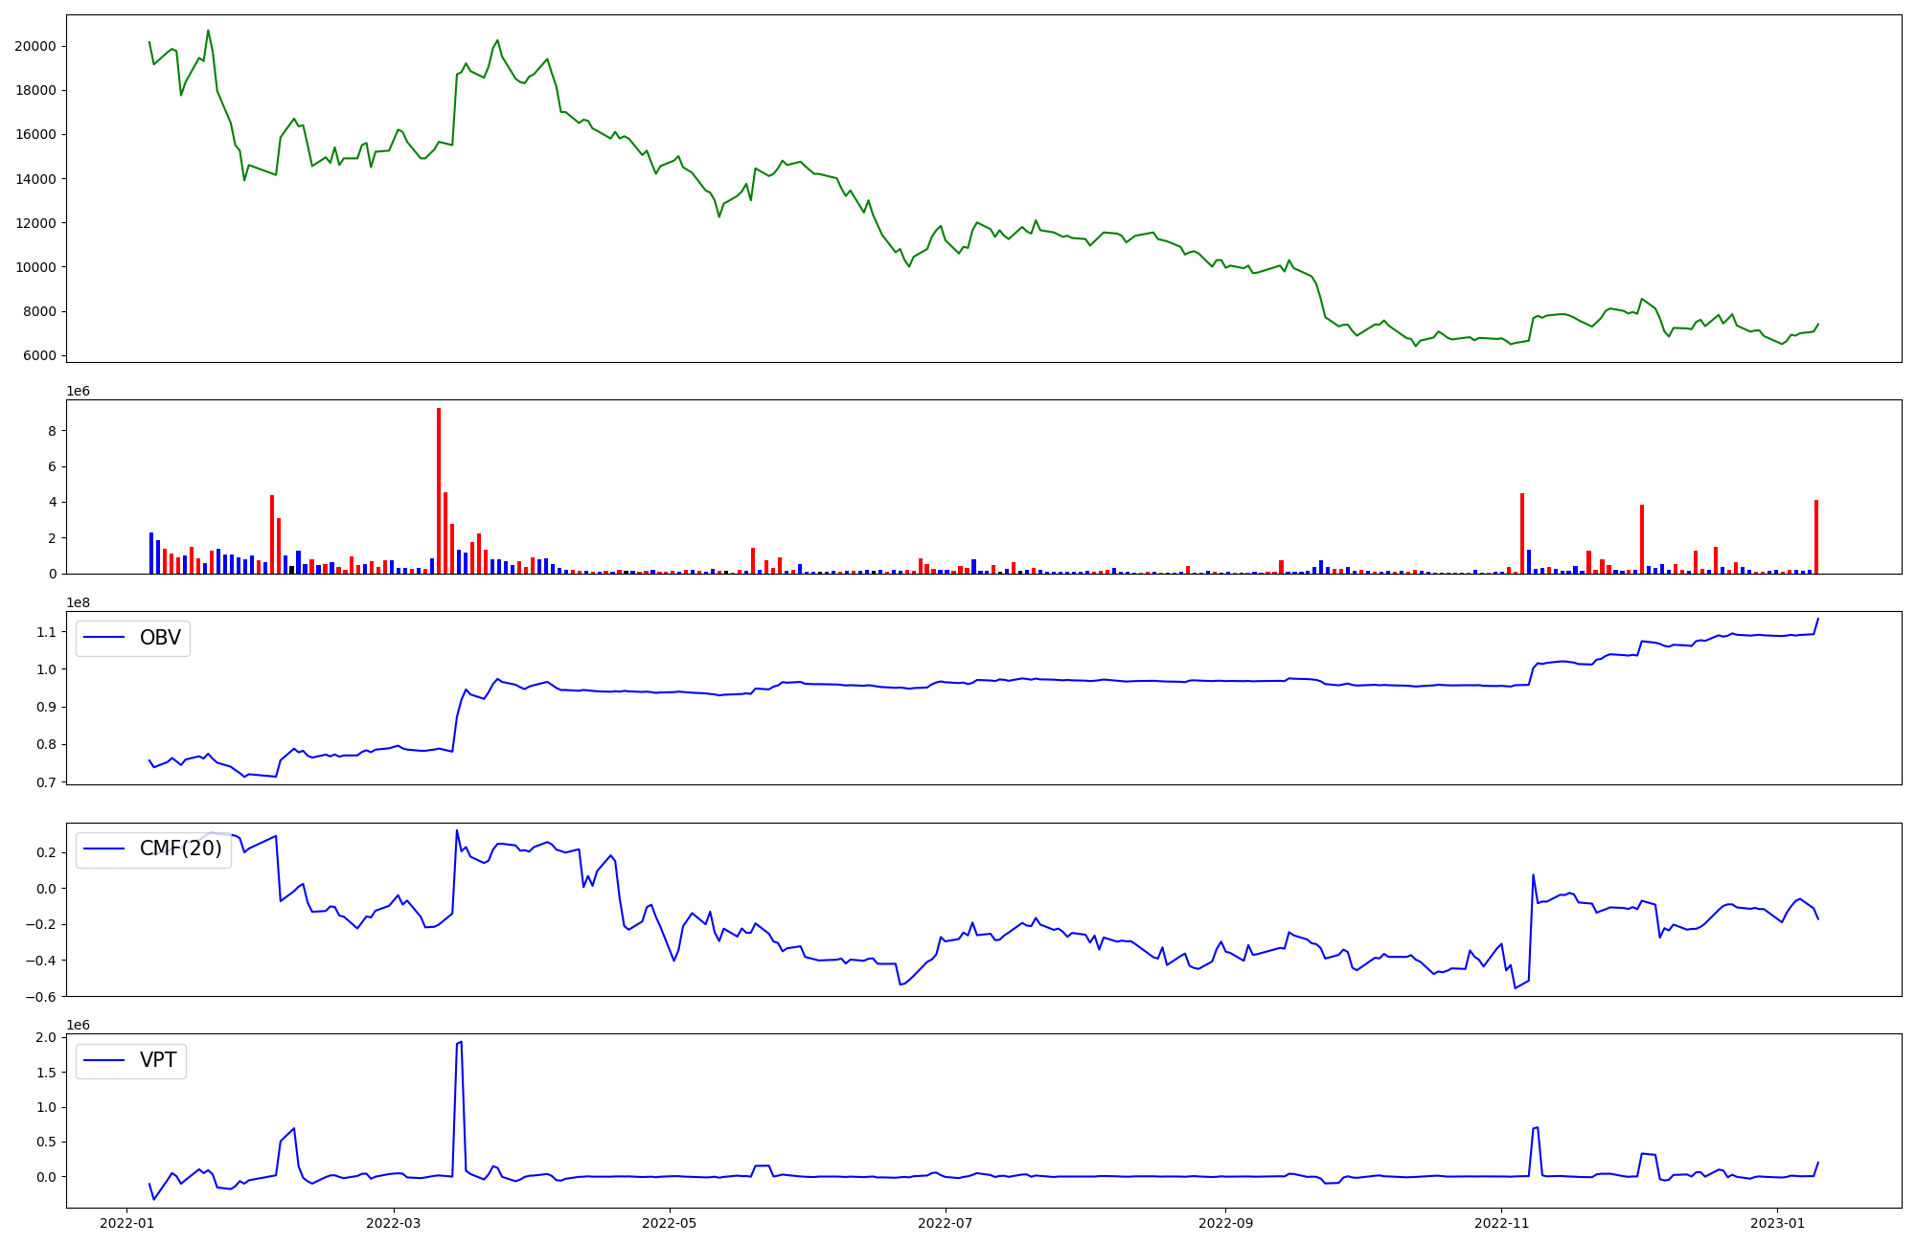Click the OBV legend label
1916x1245 pixels.
(160, 638)
